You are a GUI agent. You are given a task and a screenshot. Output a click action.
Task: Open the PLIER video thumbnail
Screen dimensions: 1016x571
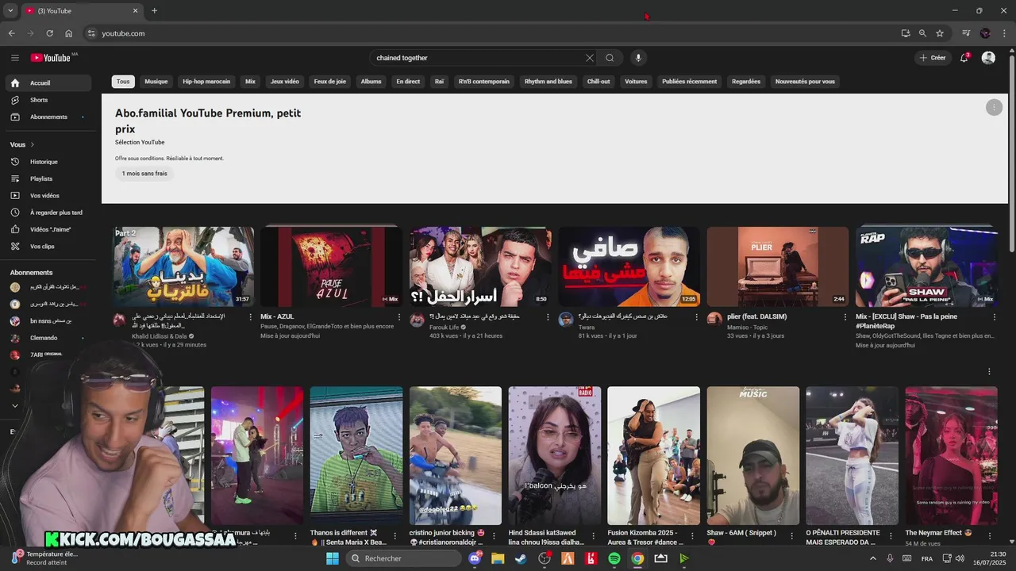point(778,266)
